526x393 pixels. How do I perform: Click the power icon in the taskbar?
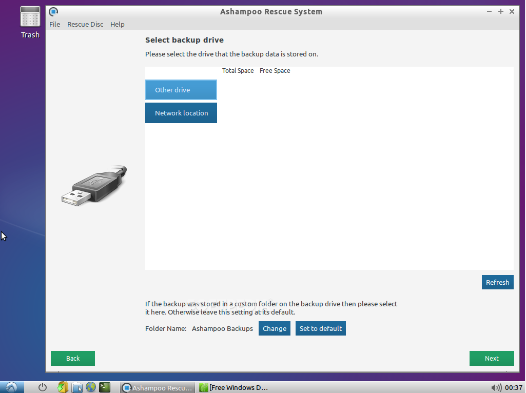pos(43,387)
